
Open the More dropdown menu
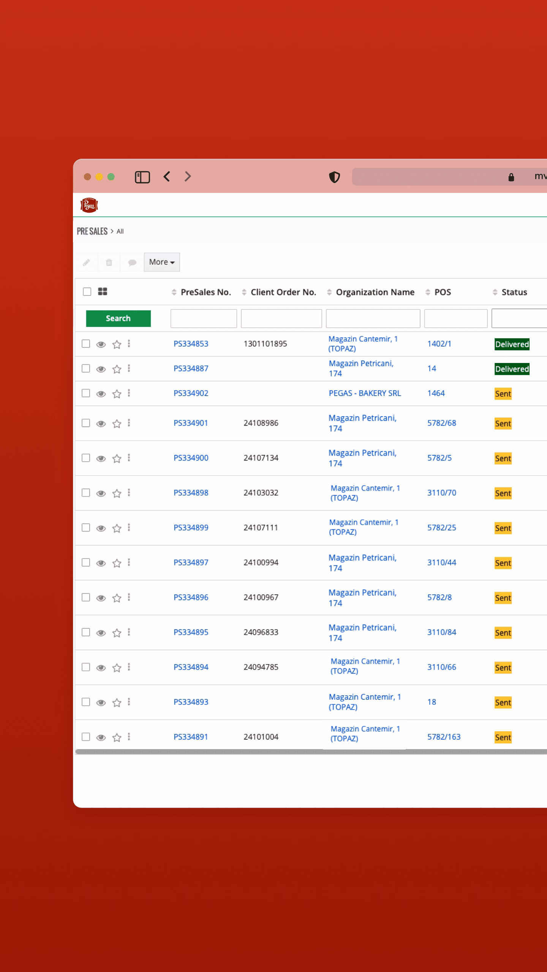pyautogui.click(x=161, y=262)
